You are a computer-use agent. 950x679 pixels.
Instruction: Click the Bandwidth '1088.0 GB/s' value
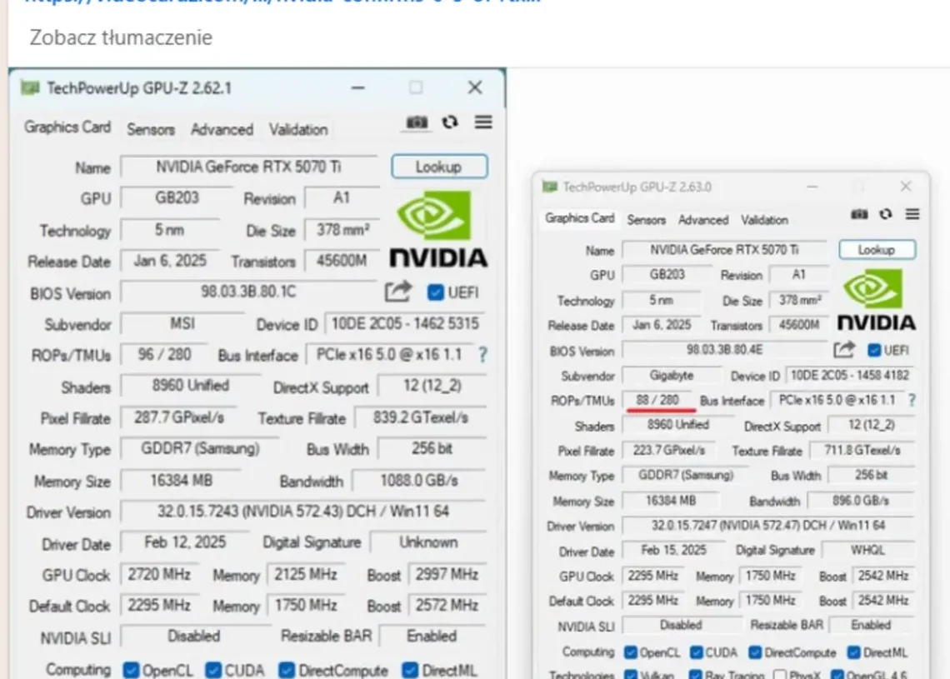pyautogui.click(x=419, y=481)
